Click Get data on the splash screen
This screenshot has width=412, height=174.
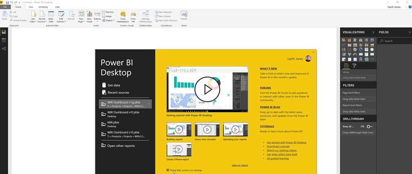coord(111,85)
